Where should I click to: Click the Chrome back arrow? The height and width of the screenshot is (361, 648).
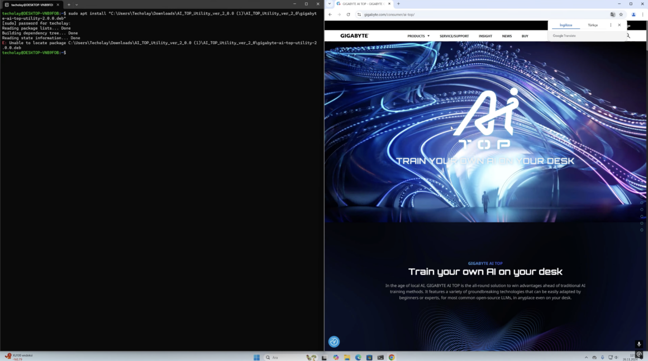(330, 15)
